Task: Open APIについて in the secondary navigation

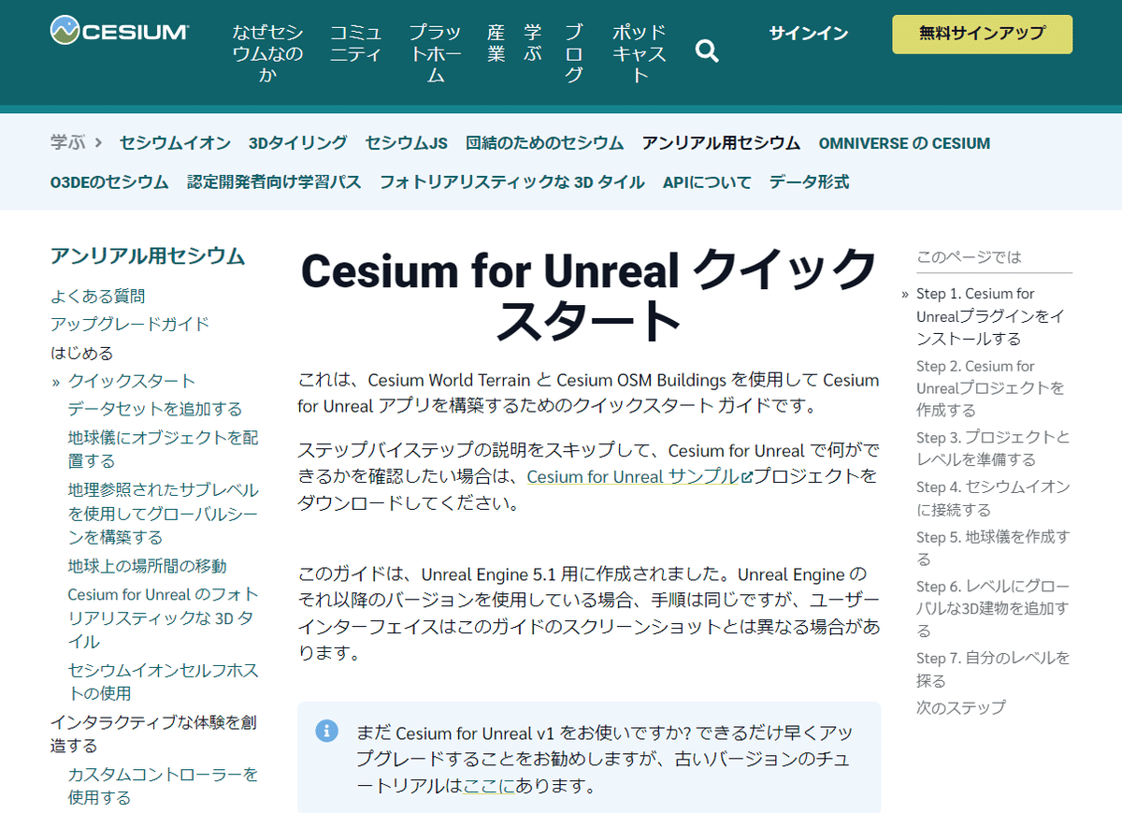Action: [707, 182]
